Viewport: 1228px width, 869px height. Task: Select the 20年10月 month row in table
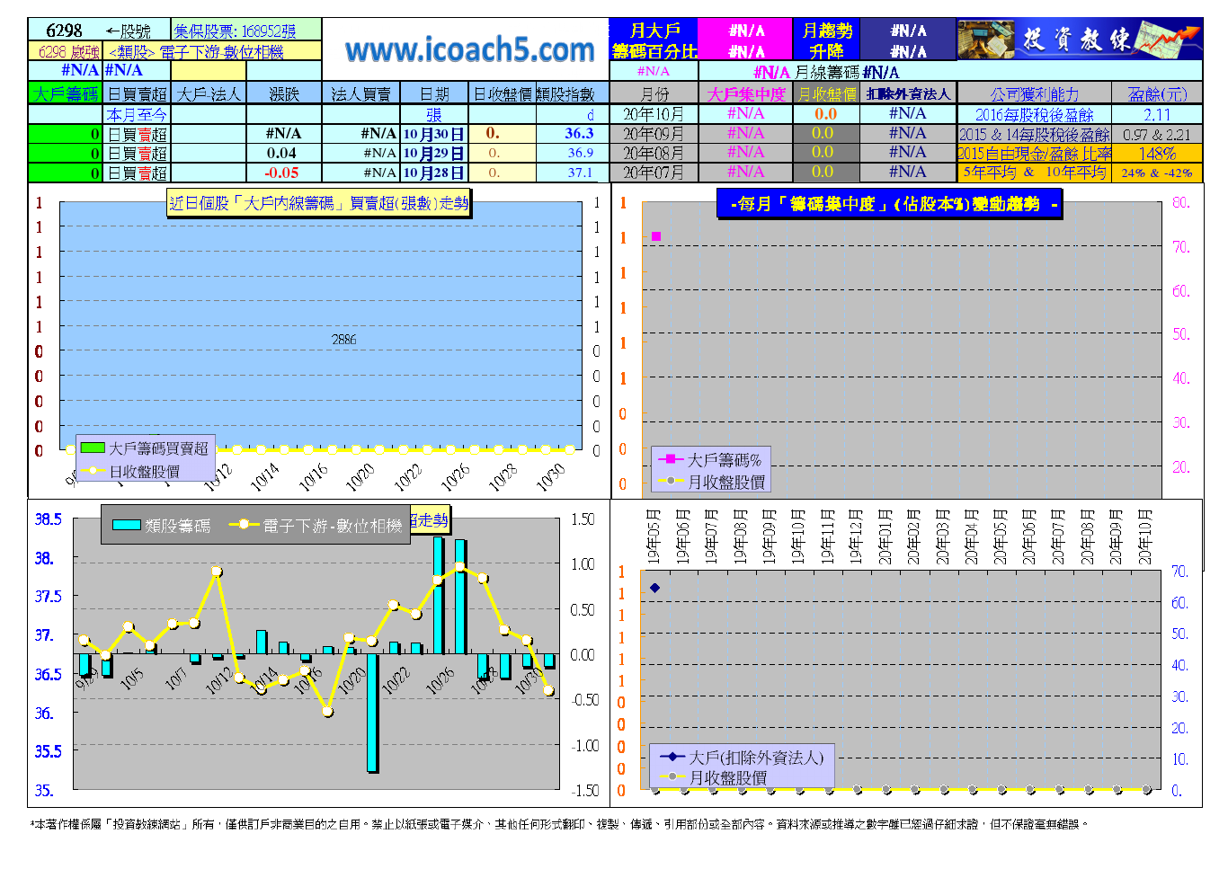point(654,114)
